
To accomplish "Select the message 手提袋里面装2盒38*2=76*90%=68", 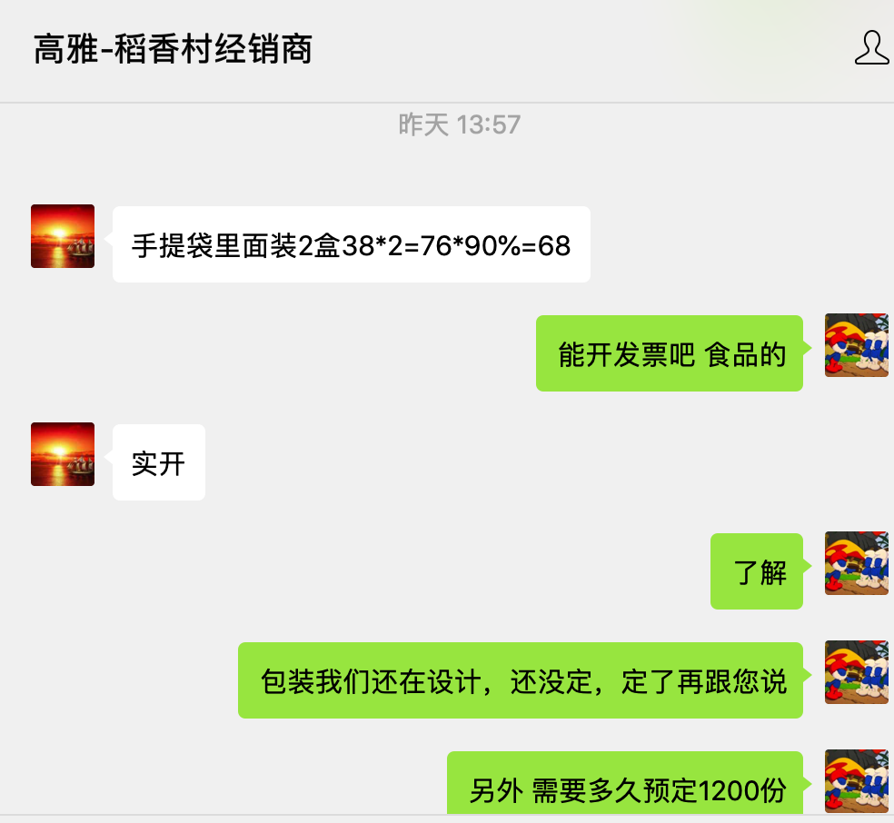I will coord(352,244).
